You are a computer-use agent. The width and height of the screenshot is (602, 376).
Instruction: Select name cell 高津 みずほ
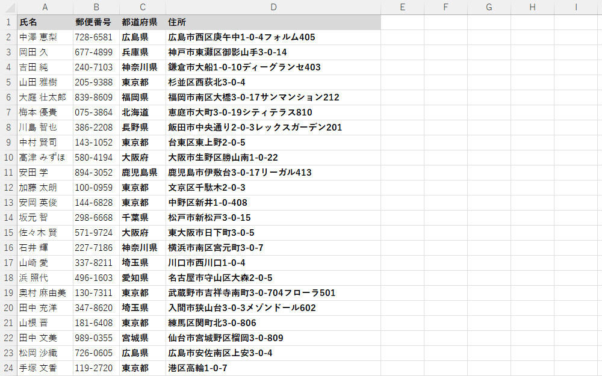tap(45, 158)
